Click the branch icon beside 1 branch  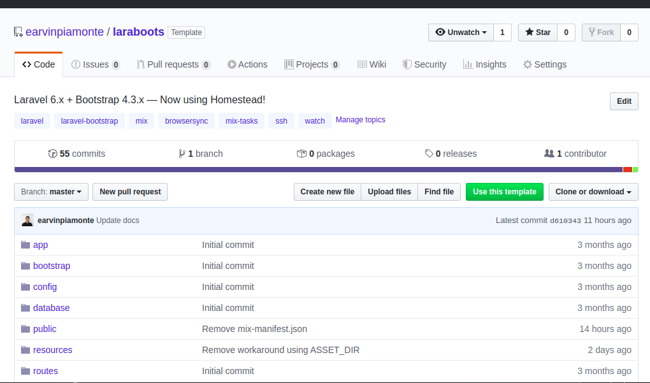(x=182, y=154)
